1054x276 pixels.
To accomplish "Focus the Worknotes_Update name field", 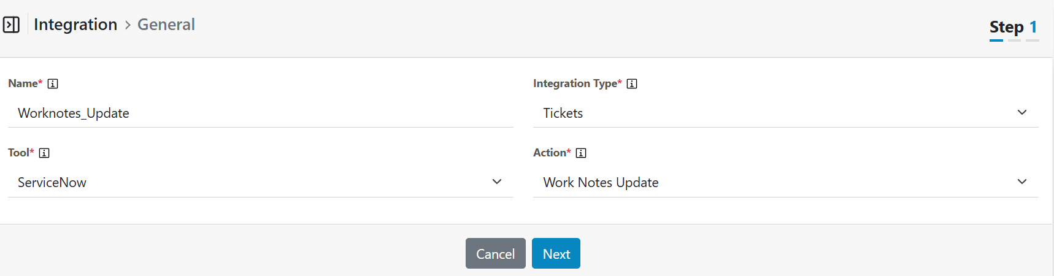I will [x=260, y=113].
